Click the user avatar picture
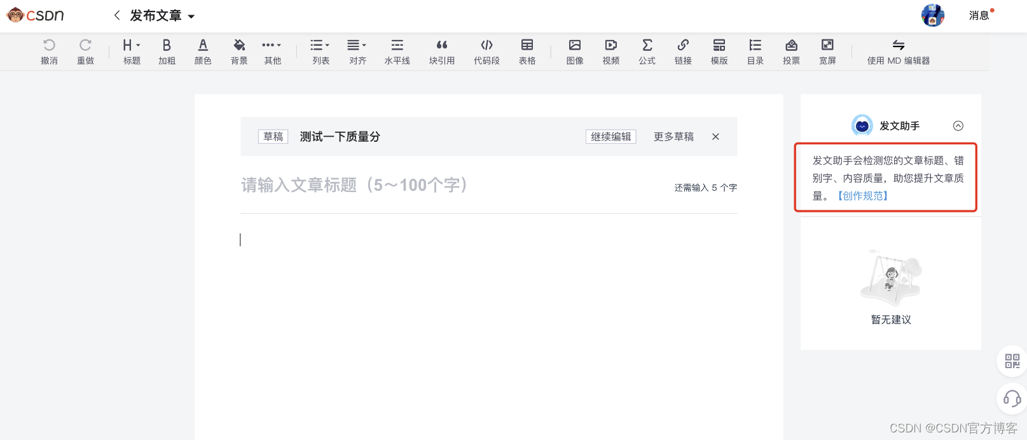Image resolution: width=1027 pixels, height=440 pixels. [933, 15]
